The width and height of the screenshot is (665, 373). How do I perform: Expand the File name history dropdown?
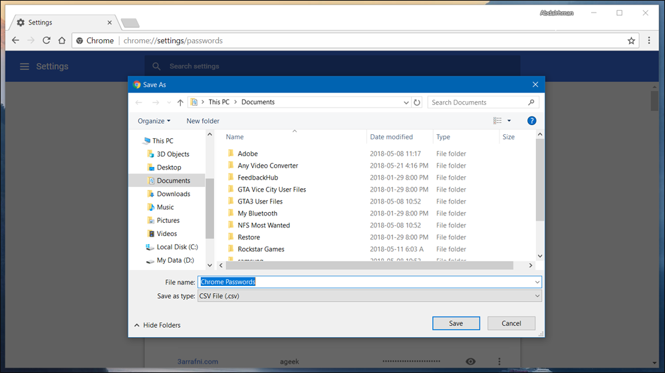[x=537, y=283]
